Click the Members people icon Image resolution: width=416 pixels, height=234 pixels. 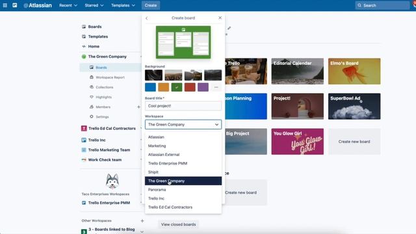click(92, 107)
